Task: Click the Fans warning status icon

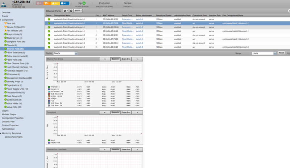Action: (5, 23)
